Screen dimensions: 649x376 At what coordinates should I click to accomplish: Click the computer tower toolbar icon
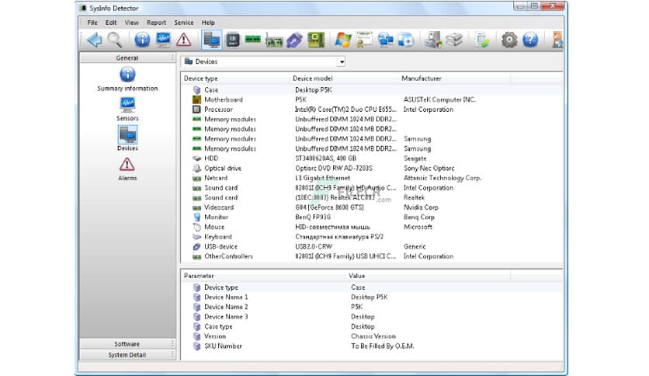433,40
